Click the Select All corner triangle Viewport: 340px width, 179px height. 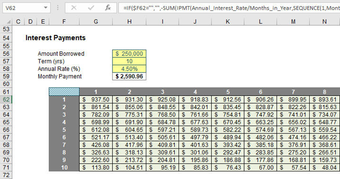(x=8, y=22)
